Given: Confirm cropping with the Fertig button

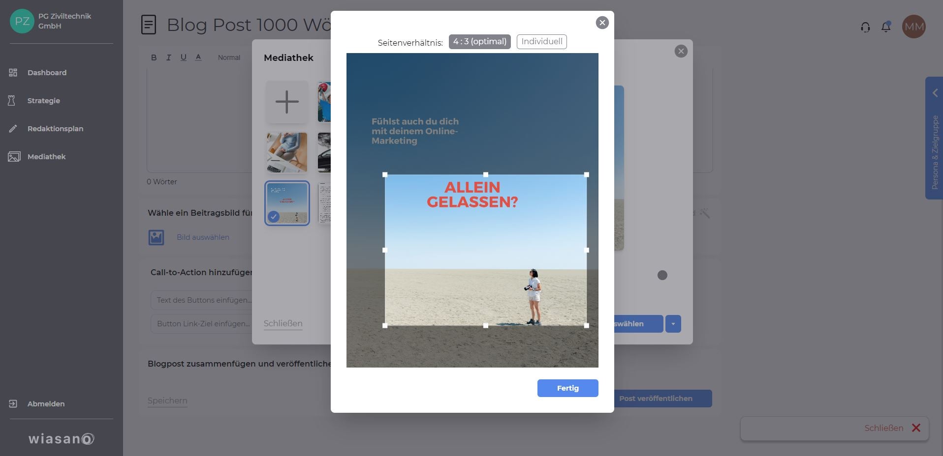Looking at the screenshot, I should [x=567, y=388].
